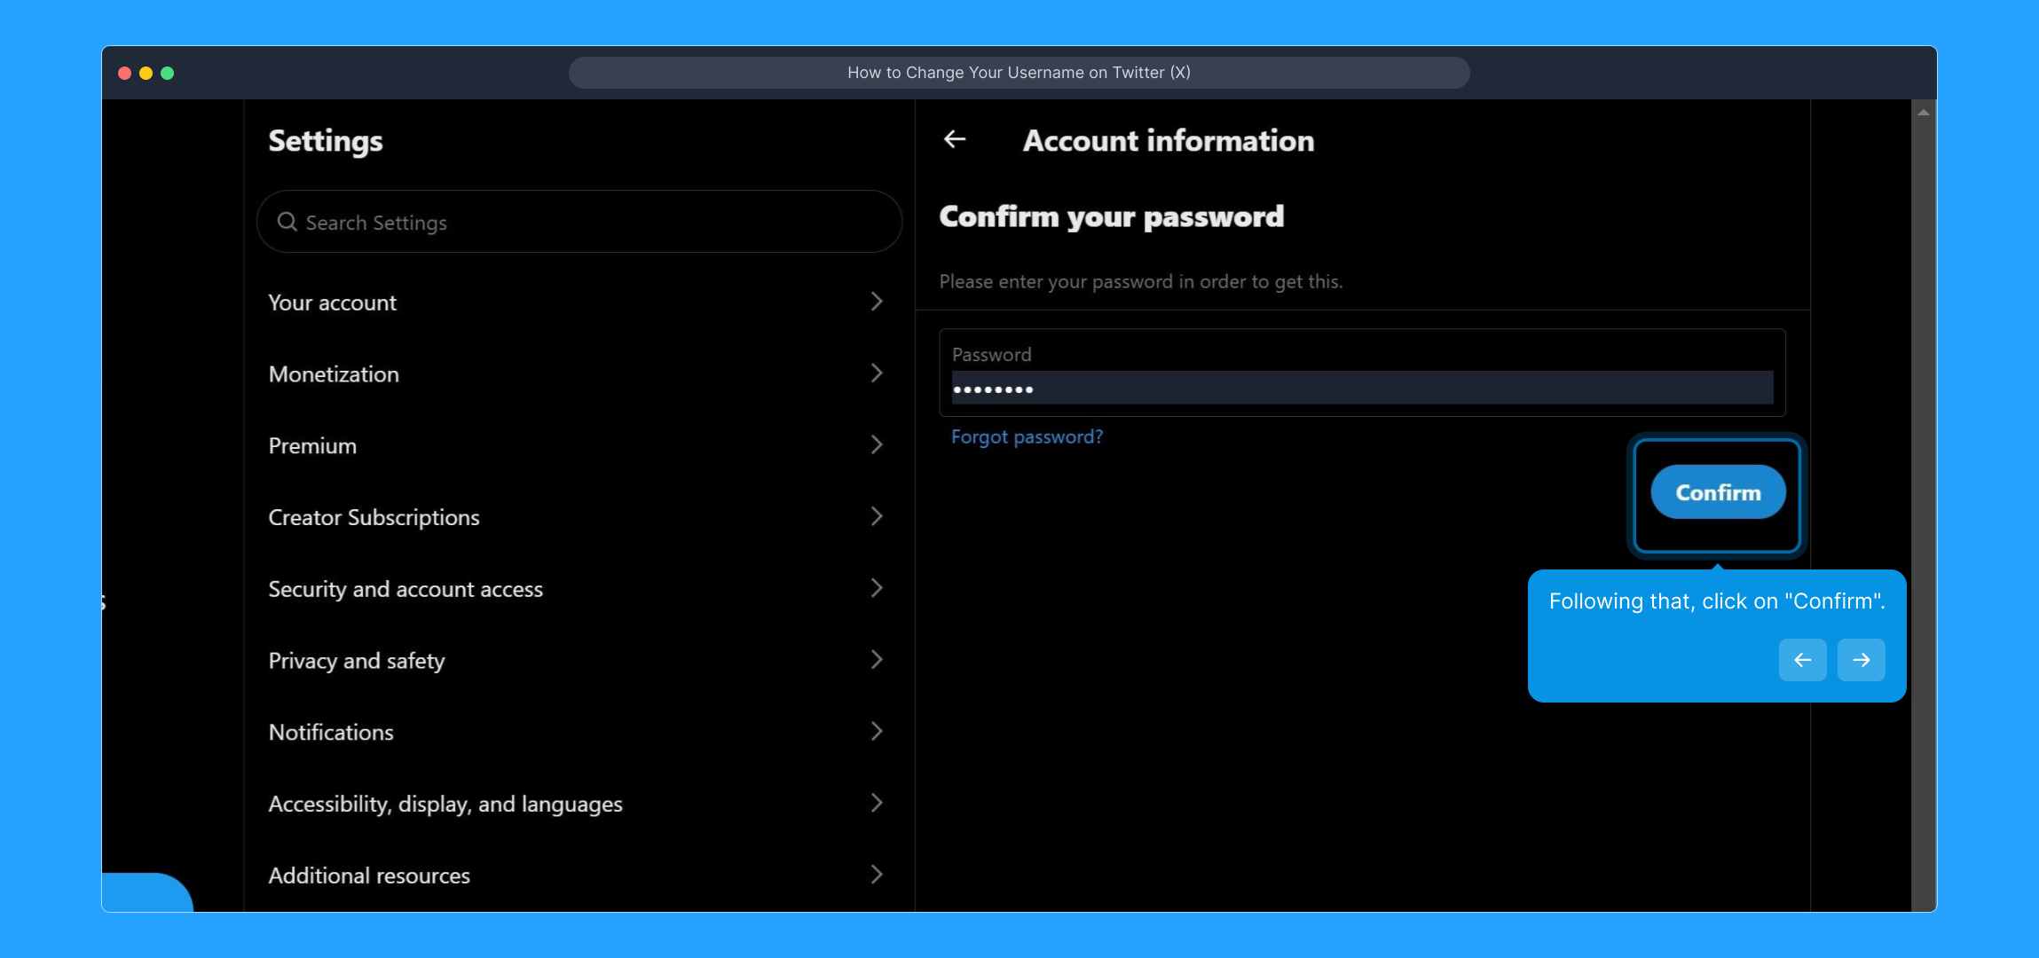Click the scrollbar up arrow

[x=1923, y=112]
